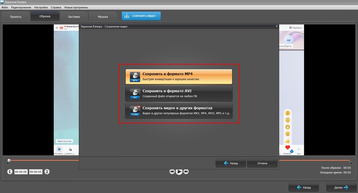Open the Настройки menu

[x=41, y=7]
